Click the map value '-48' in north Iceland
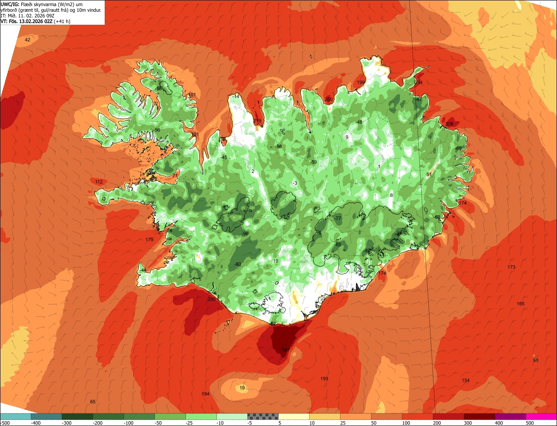This screenshot has width=557, height=426. coord(359,122)
